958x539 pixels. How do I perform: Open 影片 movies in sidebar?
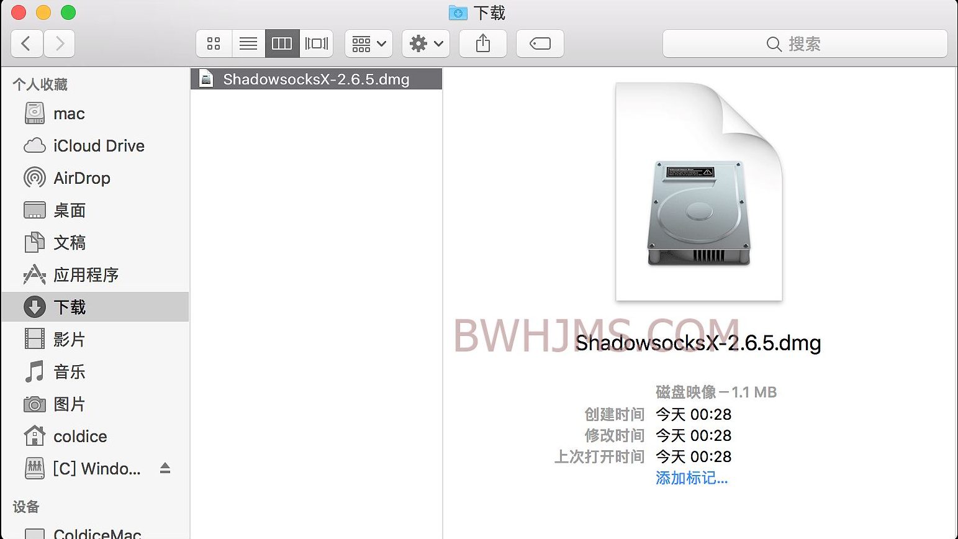tap(96, 340)
